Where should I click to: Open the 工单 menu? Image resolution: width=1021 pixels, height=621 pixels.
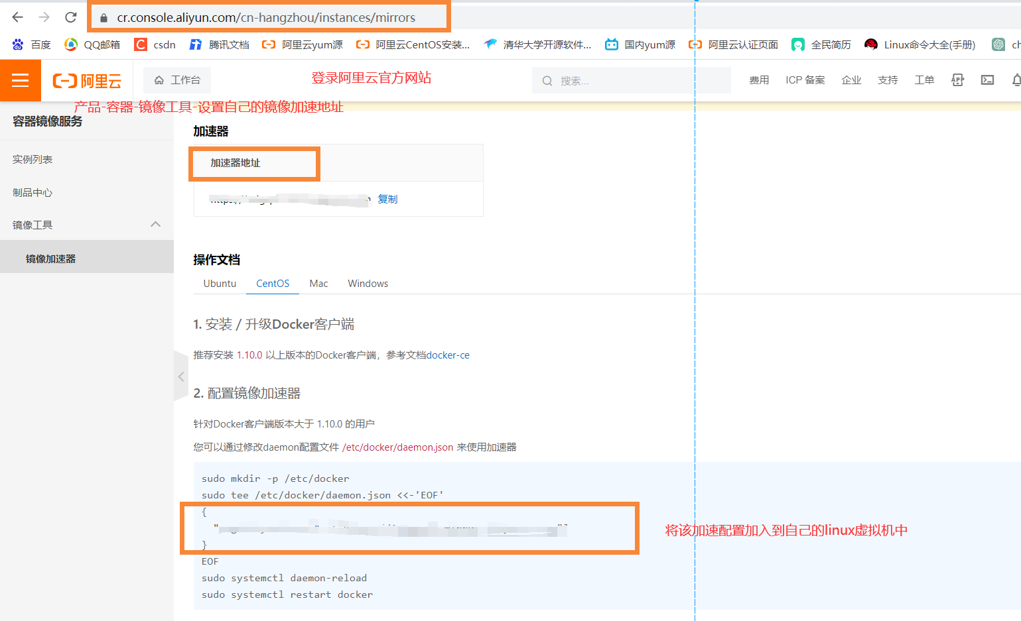click(x=924, y=80)
